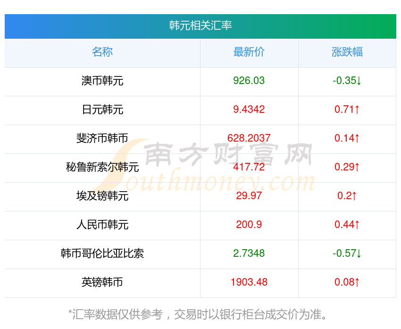
Task: Select the 秘鲁新索尔韩元 row name
Action: (102, 167)
